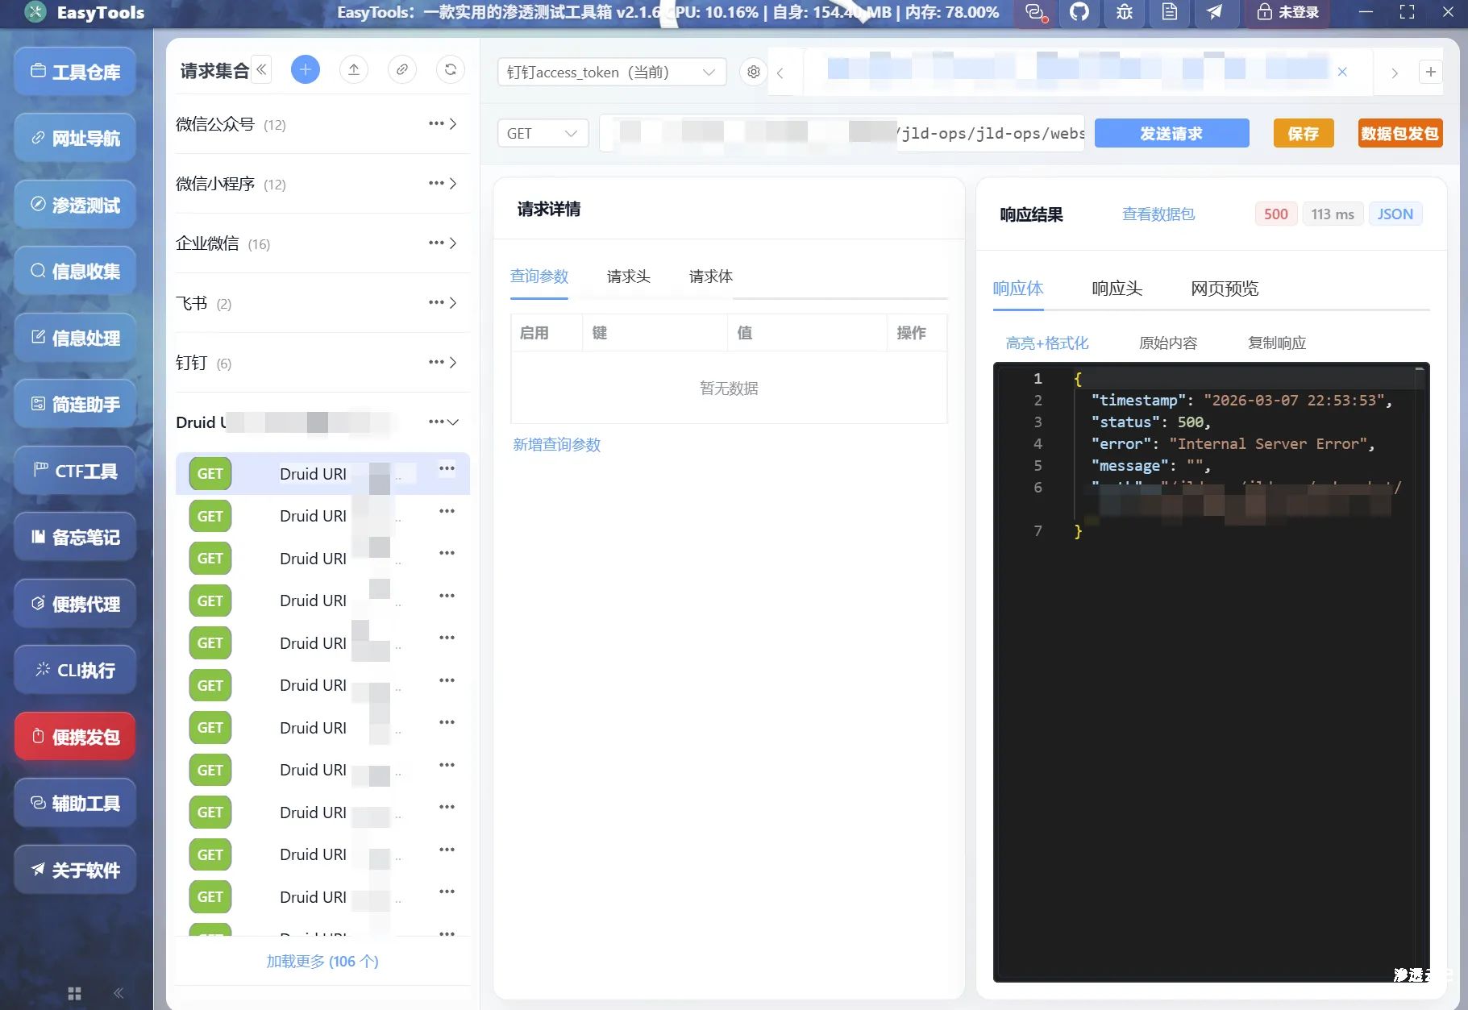Open the settings gear next to request name
Screen dimensions: 1468x1010
[753, 72]
